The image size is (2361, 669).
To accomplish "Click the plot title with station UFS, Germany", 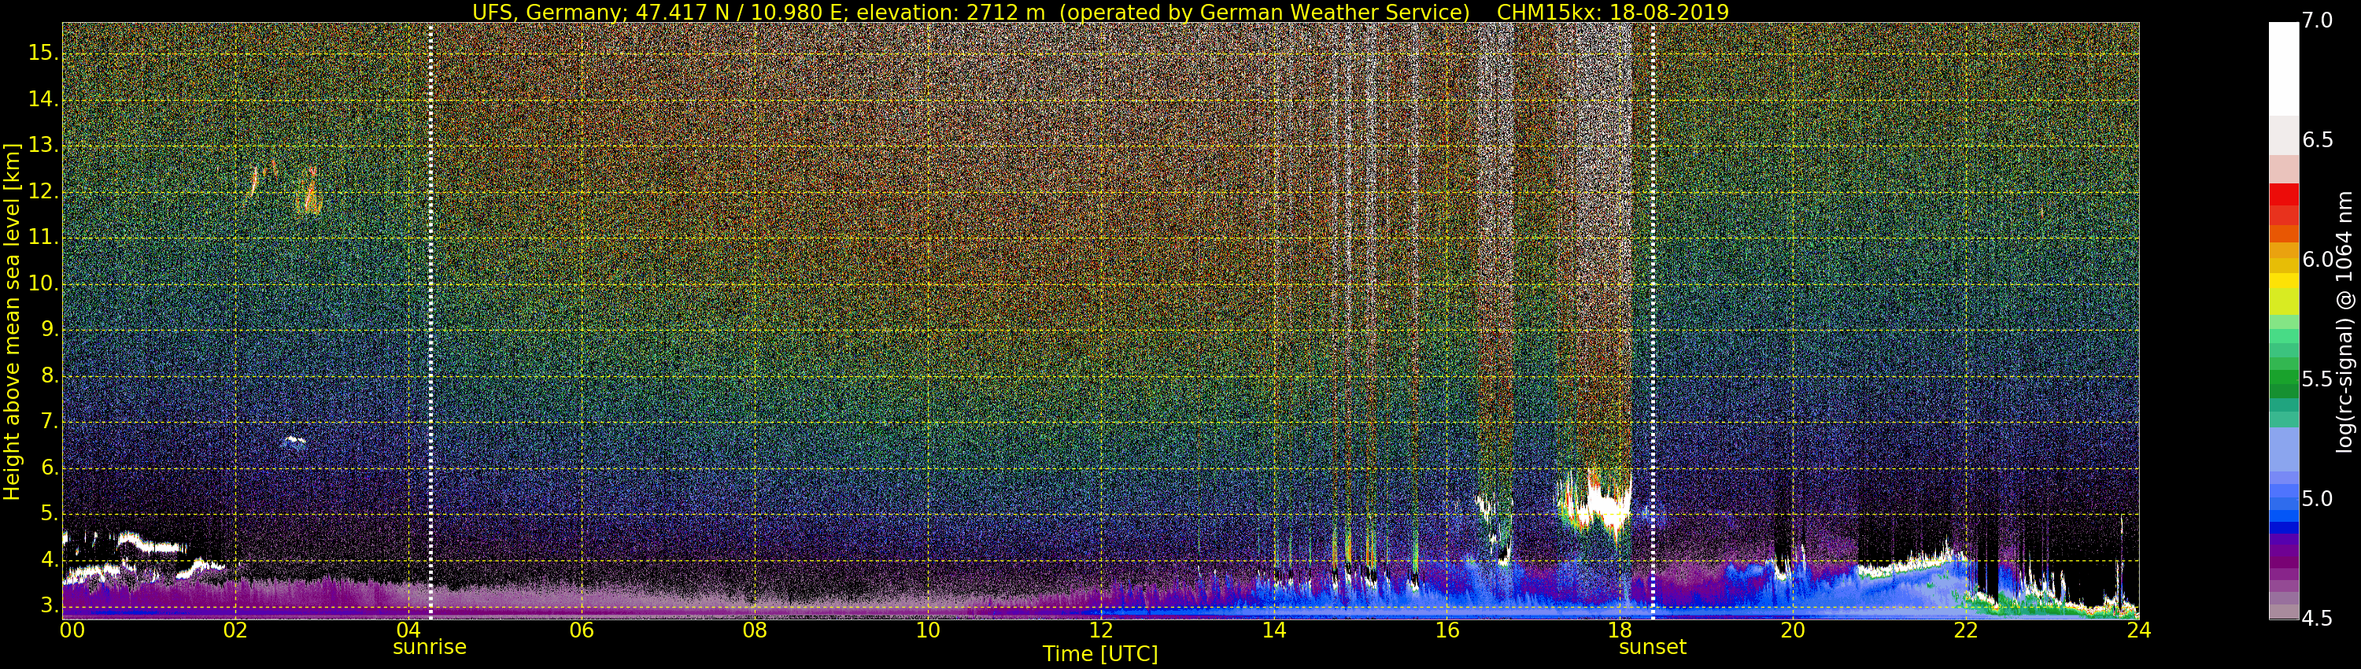I will tap(1100, 12).
